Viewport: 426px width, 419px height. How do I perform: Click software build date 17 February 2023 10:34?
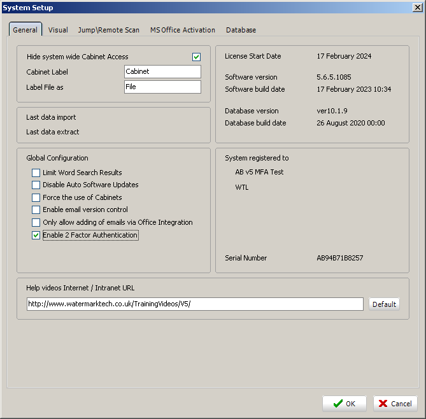tap(354, 89)
